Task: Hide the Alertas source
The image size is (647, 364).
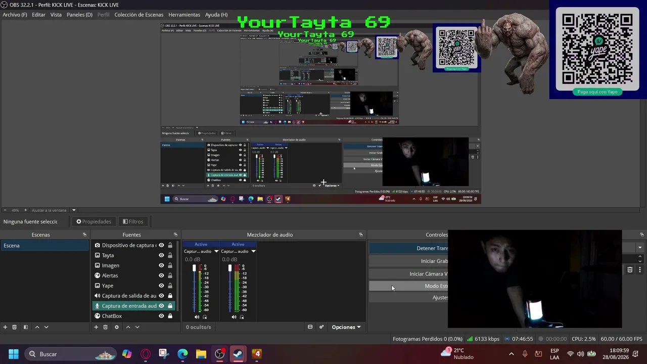Action: tap(161, 276)
